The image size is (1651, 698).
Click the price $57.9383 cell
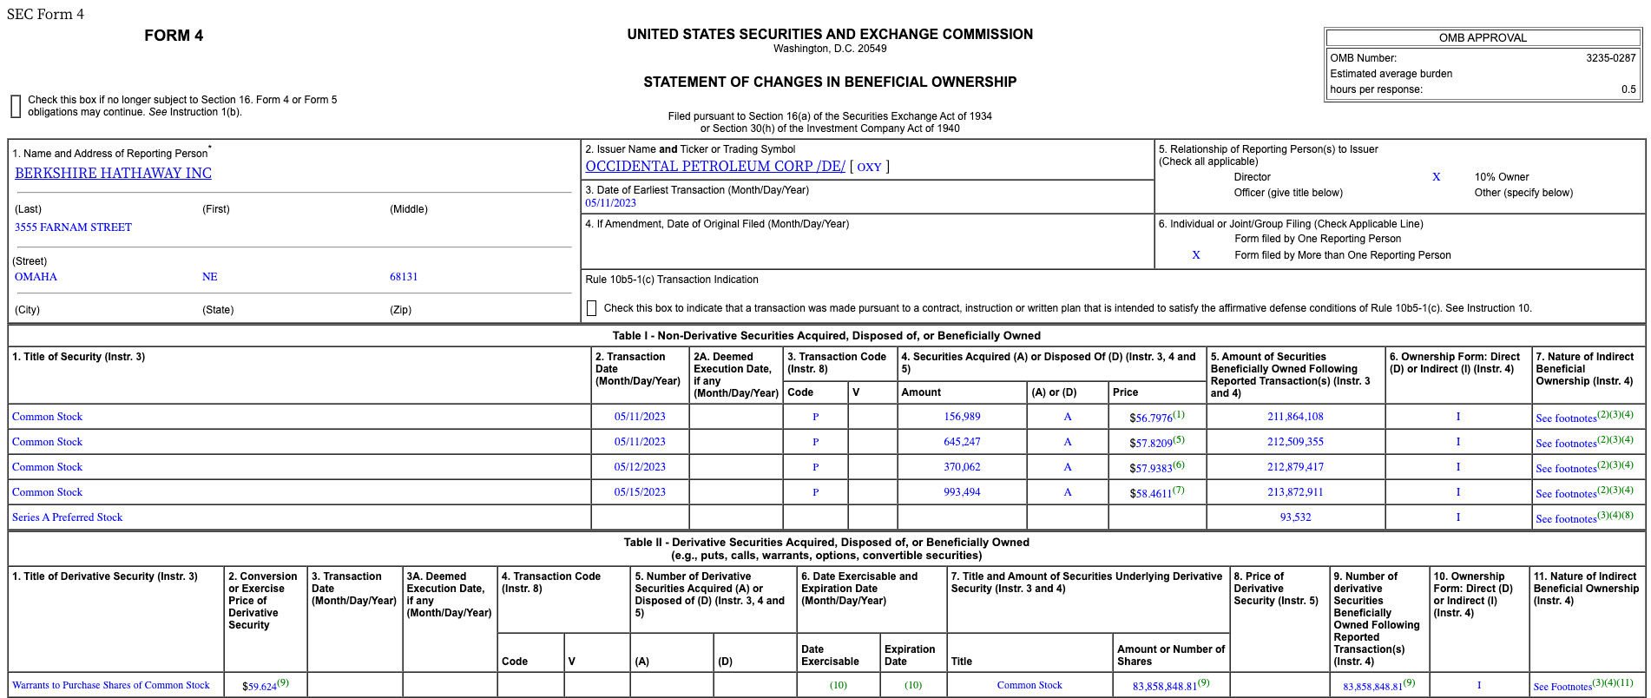1156,467
